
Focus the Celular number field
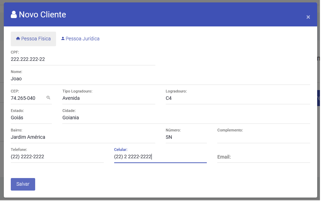[x=160, y=157]
